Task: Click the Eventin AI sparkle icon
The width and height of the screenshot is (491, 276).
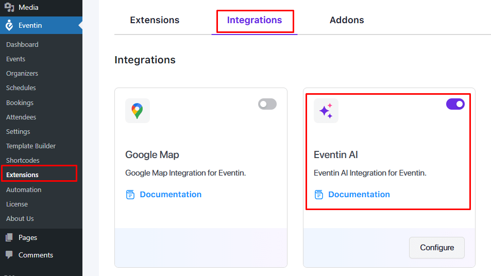Action: [326, 111]
